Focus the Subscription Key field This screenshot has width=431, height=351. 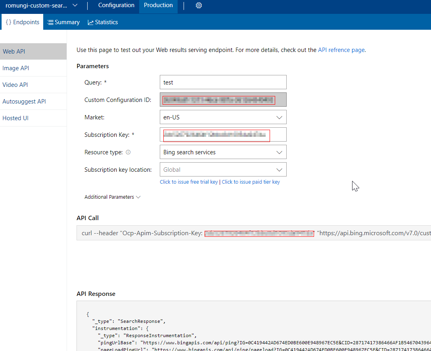point(223,135)
